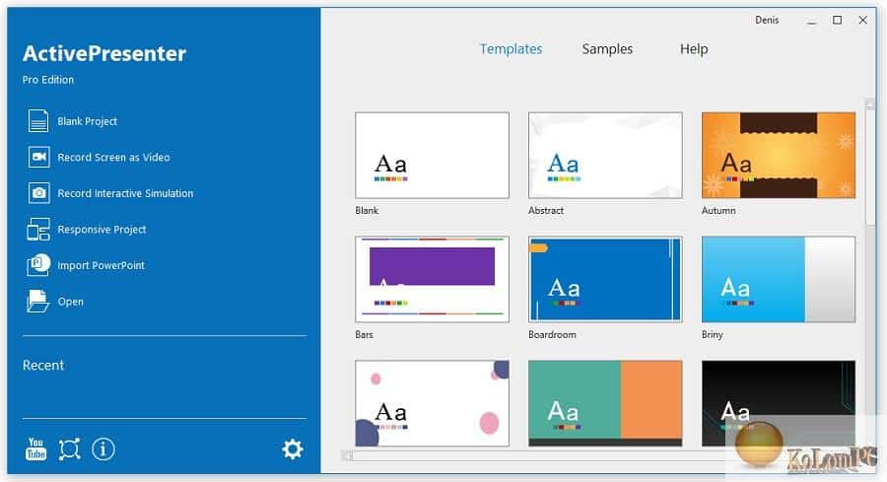887x482 pixels.
Task: Select the Blank template thumbnail
Action: 433,155
